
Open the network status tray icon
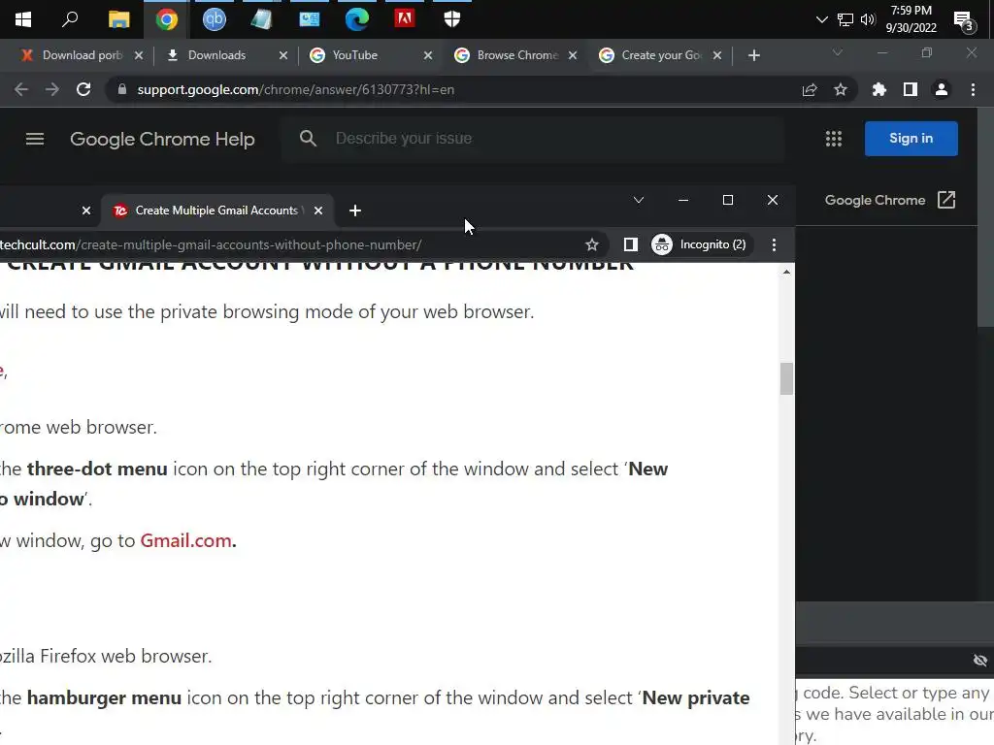click(845, 19)
